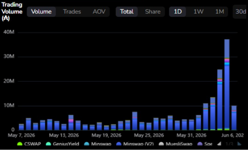The image size is (248, 150).
Task: Toggle MuesliSwap legend swatch
Action: pyautogui.click(x=161, y=144)
